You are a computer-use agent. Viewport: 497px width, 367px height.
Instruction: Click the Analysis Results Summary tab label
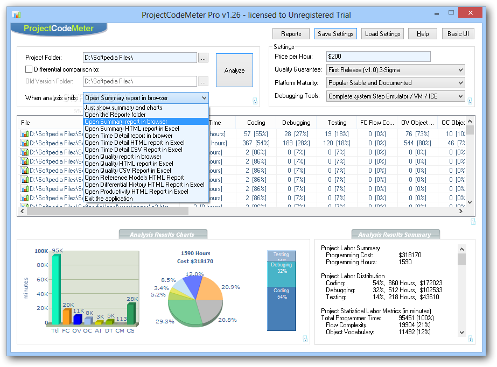click(x=395, y=235)
